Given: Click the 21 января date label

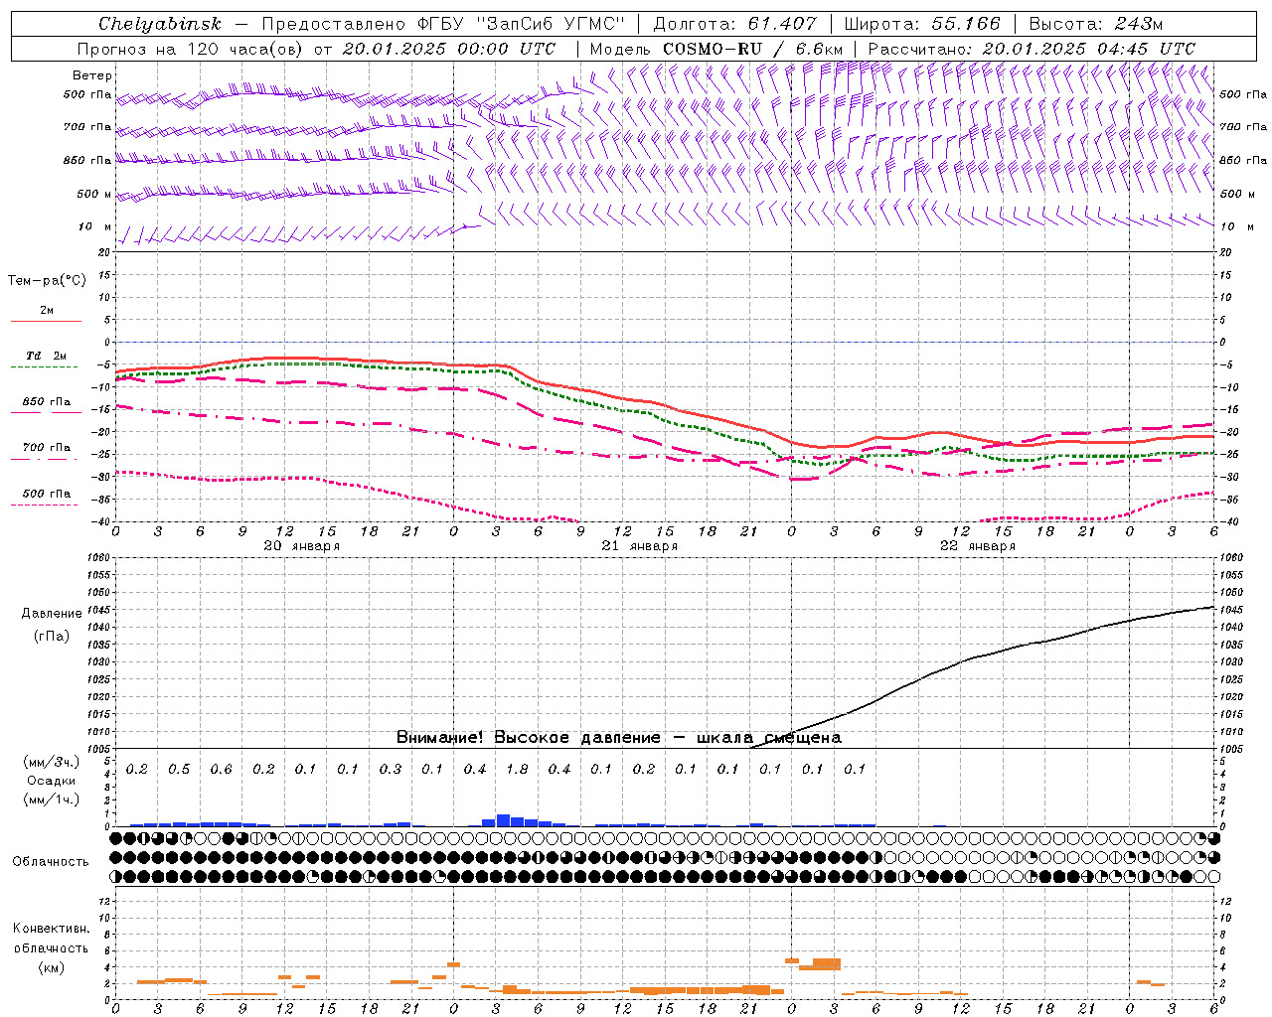Looking at the screenshot, I should (639, 546).
